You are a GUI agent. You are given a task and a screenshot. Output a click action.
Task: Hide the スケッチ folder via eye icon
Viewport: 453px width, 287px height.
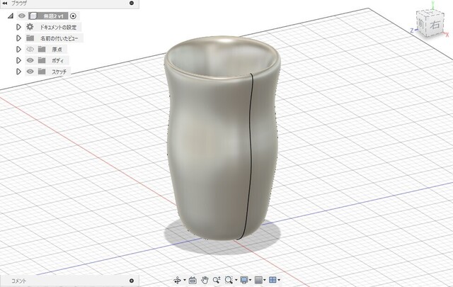tap(30, 72)
